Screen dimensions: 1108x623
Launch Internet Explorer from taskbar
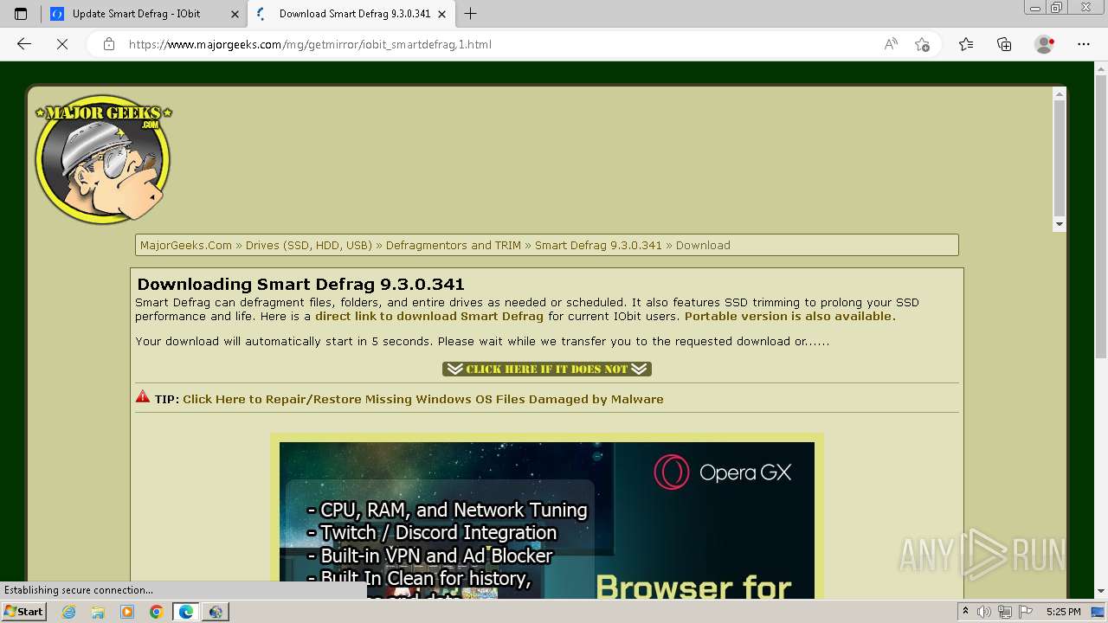click(68, 612)
